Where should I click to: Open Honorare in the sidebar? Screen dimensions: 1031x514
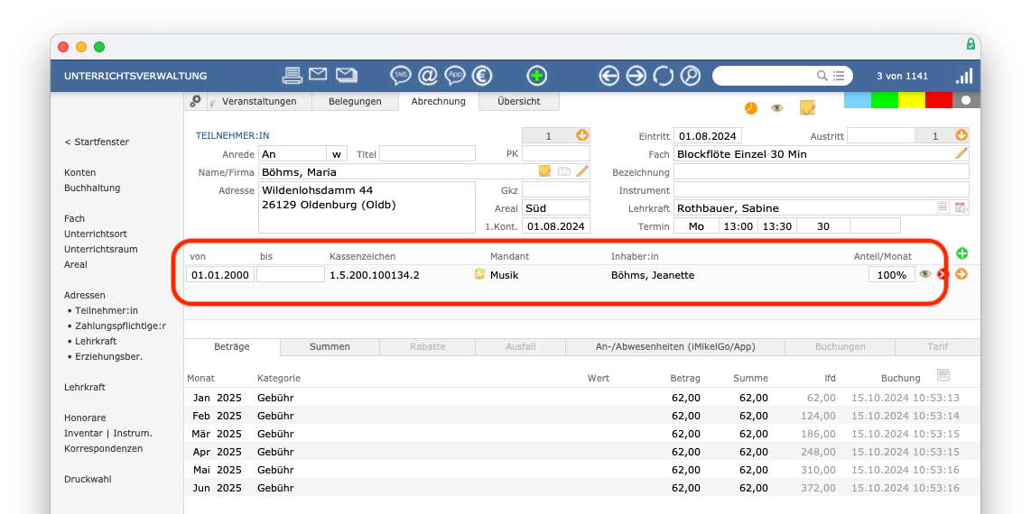[x=85, y=418]
